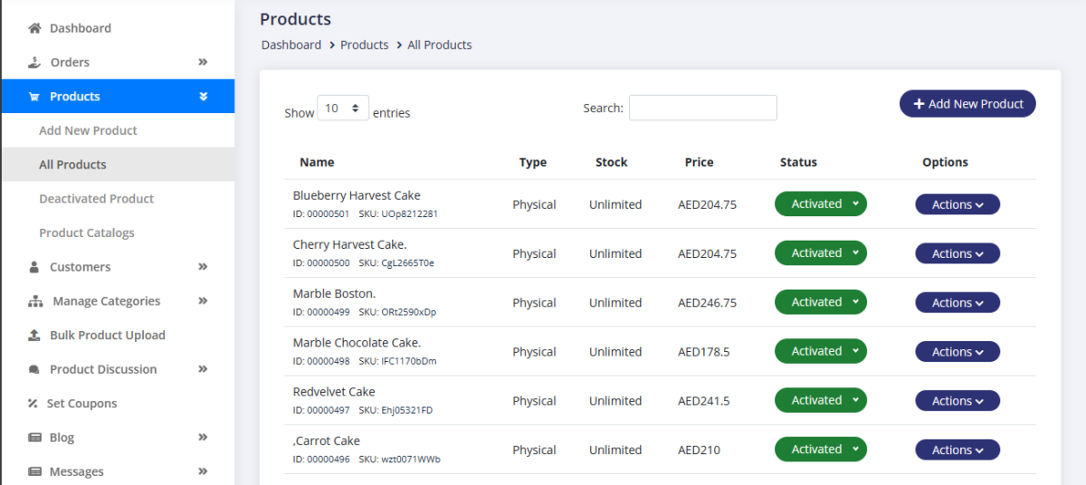Click the Set Coupons percent icon
Image resolution: width=1086 pixels, height=485 pixels.
coord(33,404)
